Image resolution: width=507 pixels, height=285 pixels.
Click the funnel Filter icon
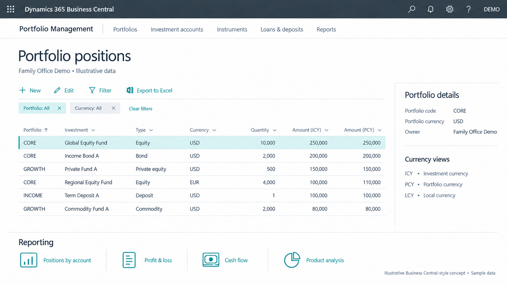pos(92,90)
